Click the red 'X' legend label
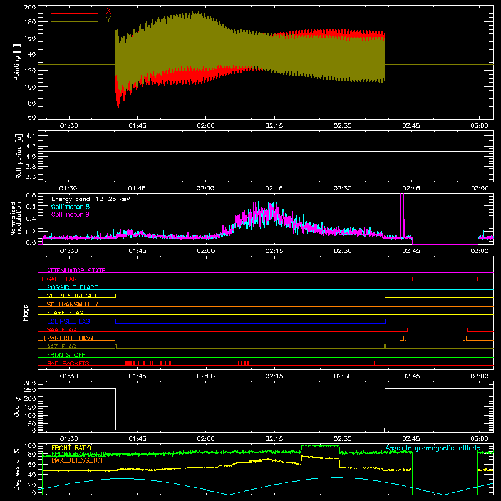The height and width of the screenshot is (501, 501). [108, 11]
